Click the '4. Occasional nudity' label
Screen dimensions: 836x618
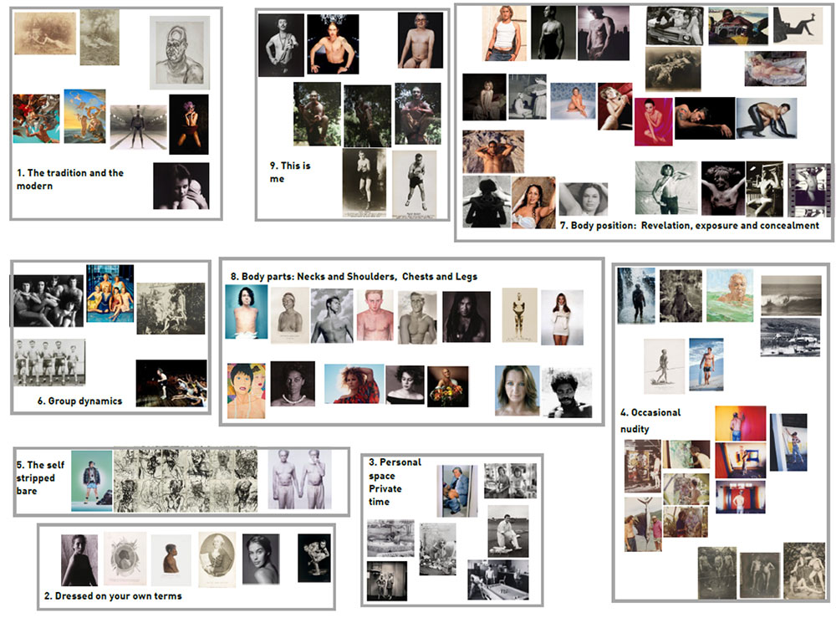pyautogui.click(x=650, y=421)
